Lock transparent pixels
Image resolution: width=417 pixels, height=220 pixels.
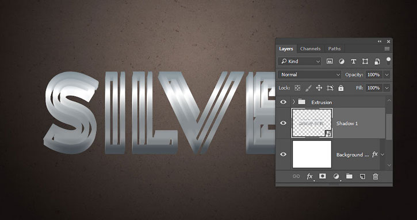(x=297, y=88)
